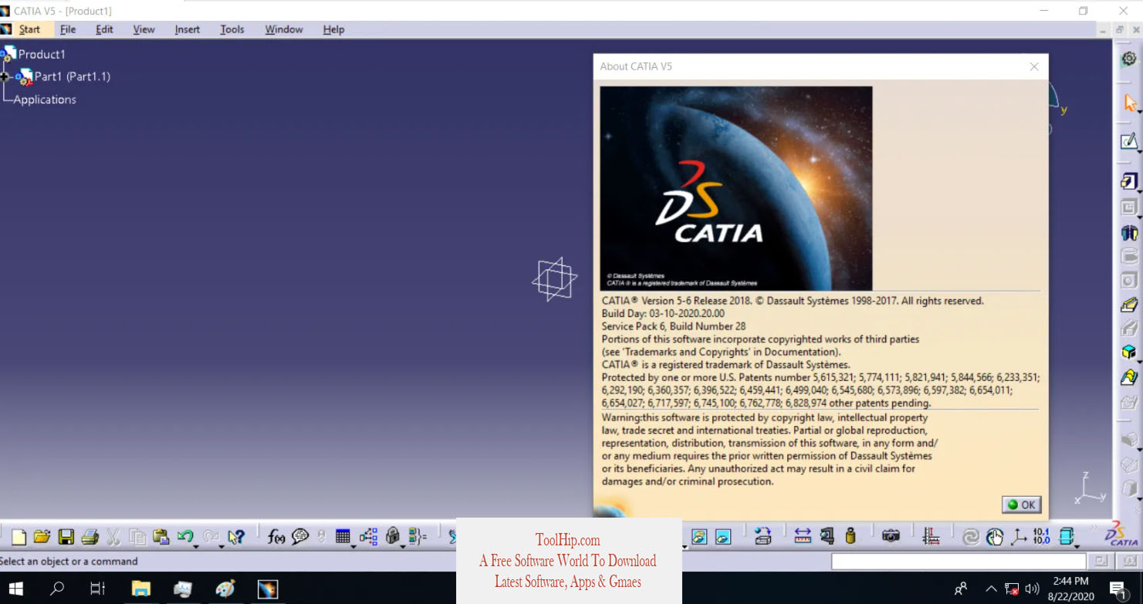This screenshot has width=1143, height=604.
Task: Click the Sketcher icon in right toolbar
Action: click(x=1129, y=141)
